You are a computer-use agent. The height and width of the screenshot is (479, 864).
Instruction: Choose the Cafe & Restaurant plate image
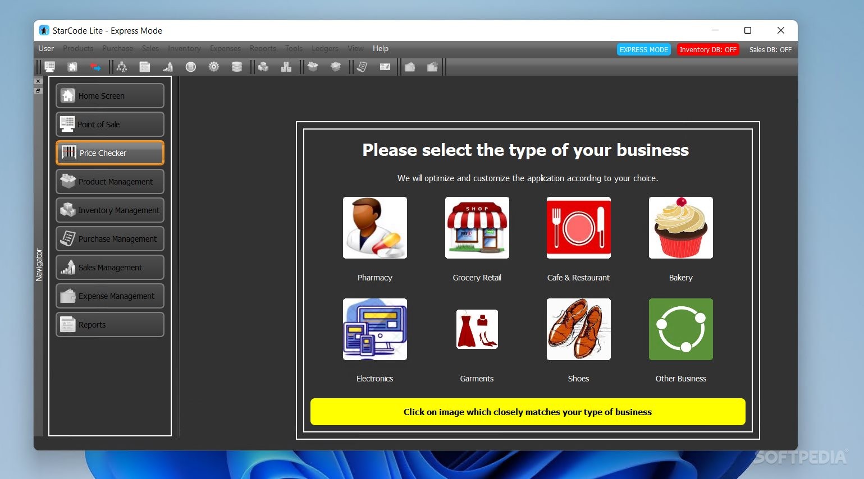[x=579, y=228]
